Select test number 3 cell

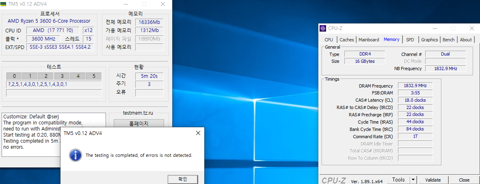coord(62,76)
